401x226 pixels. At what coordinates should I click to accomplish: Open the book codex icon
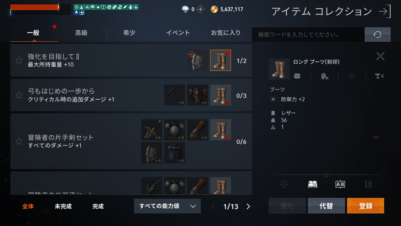[313, 184]
